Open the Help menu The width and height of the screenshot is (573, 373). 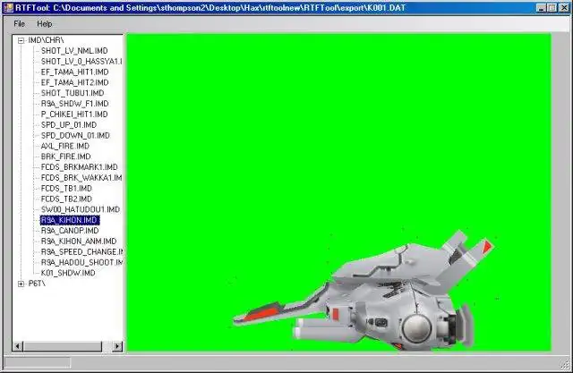tap(45, 24)
